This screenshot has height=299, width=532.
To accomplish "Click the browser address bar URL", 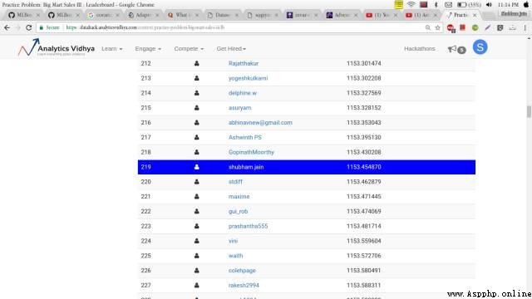I will [x=146, y=27].
